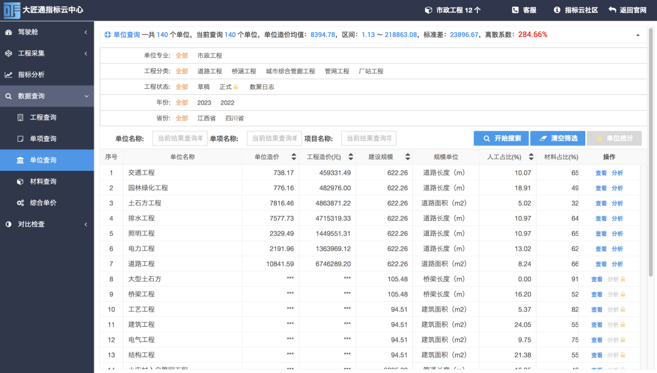Viewport: 657px width, 373px height.
Task: Click the 项目名称 search input
Action: 369,138
